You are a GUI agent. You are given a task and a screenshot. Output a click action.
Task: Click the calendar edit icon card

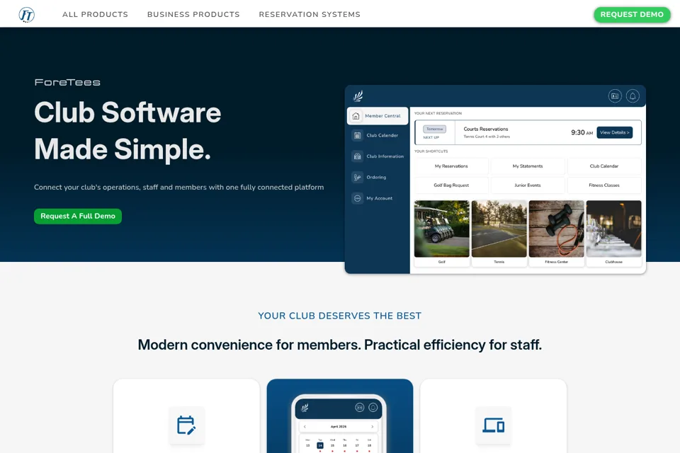click(186, 425)
